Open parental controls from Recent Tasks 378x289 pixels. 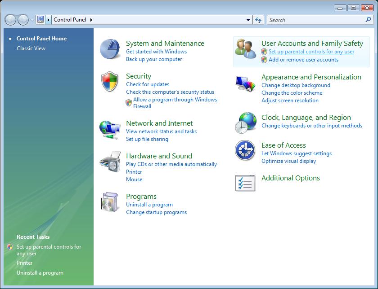(49, 250)
